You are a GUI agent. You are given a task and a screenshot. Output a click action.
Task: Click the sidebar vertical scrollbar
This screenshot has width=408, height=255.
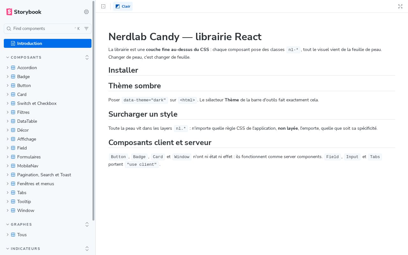[93, 111]
